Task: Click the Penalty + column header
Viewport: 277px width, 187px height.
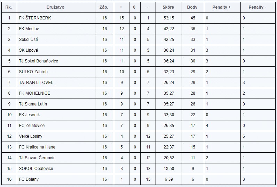Action: click(x=222, y=7)
